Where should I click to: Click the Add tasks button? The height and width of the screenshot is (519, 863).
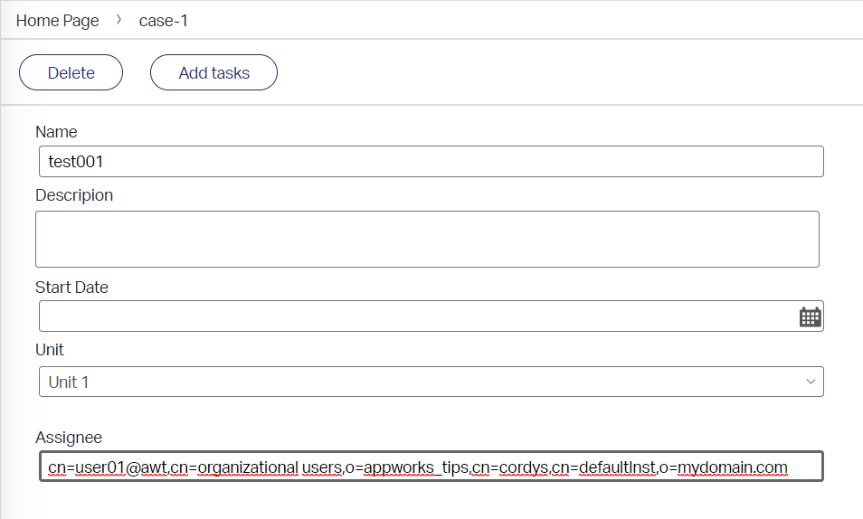click(213, 73)
